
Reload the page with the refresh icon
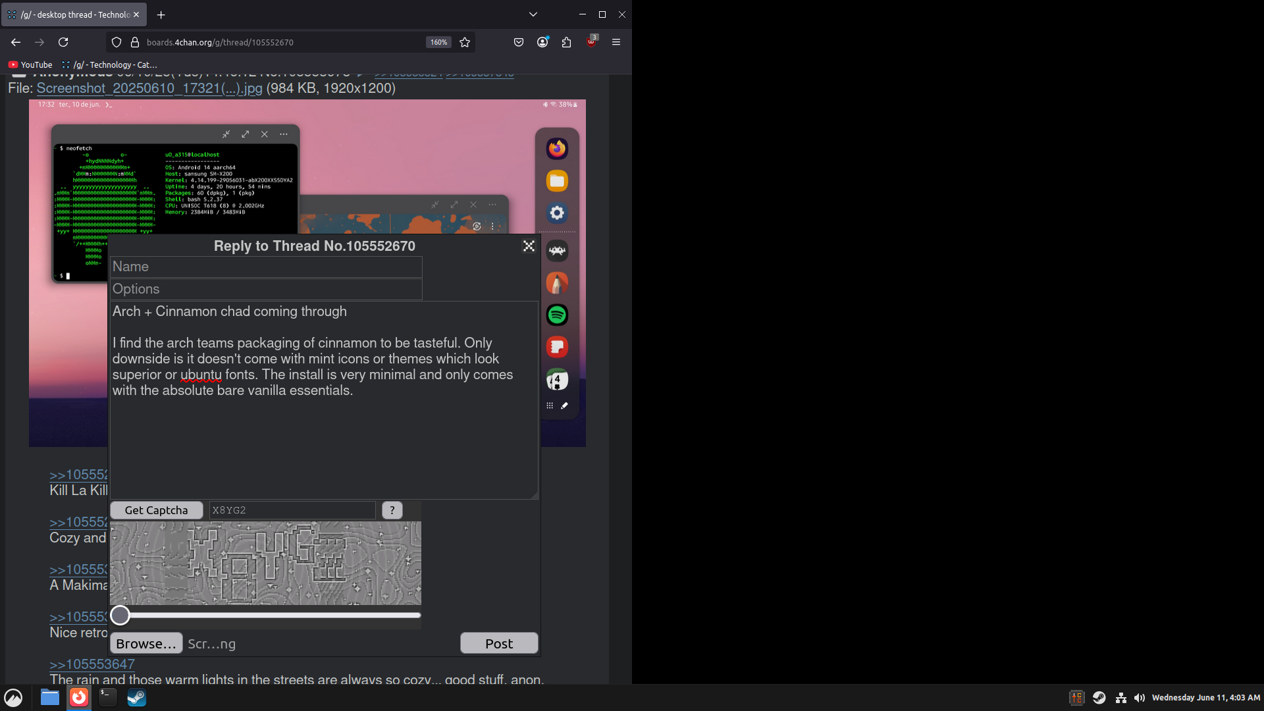tap(63, 42)
